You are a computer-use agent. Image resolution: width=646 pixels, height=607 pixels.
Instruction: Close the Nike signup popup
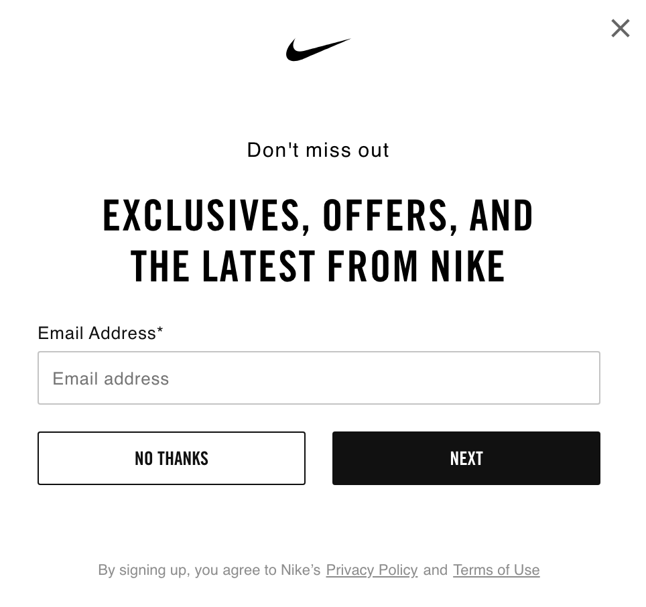click(621, 28)
